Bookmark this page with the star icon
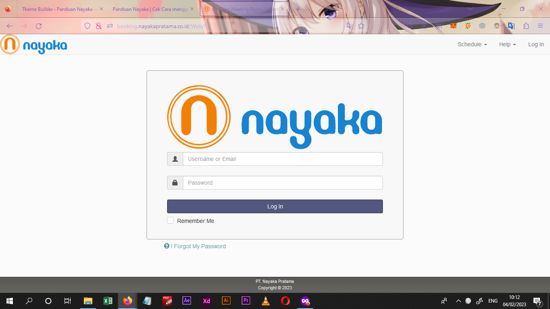 361,26
